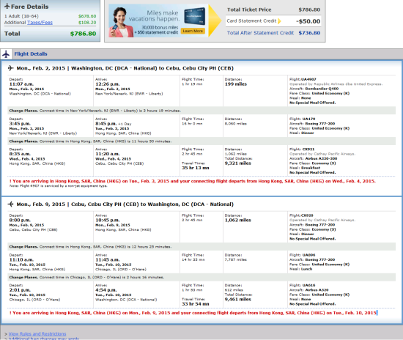Click the 11:45 a.m. Chicago arrival time
This screenshot has height=340, width=403.
tap(107, 260)
